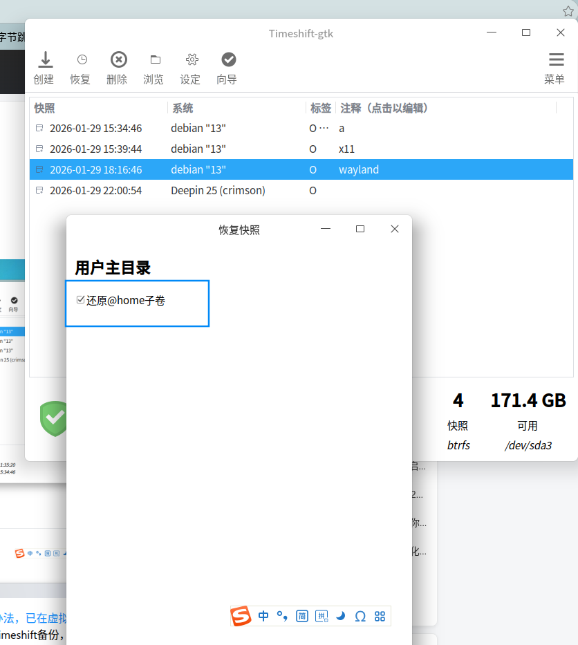Open the Browse (浏览) folder icon
Viewport: 578px width, 645px height.
(x=155, y=59)
